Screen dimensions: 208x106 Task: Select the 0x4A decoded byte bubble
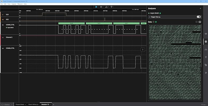pos(71,23)
